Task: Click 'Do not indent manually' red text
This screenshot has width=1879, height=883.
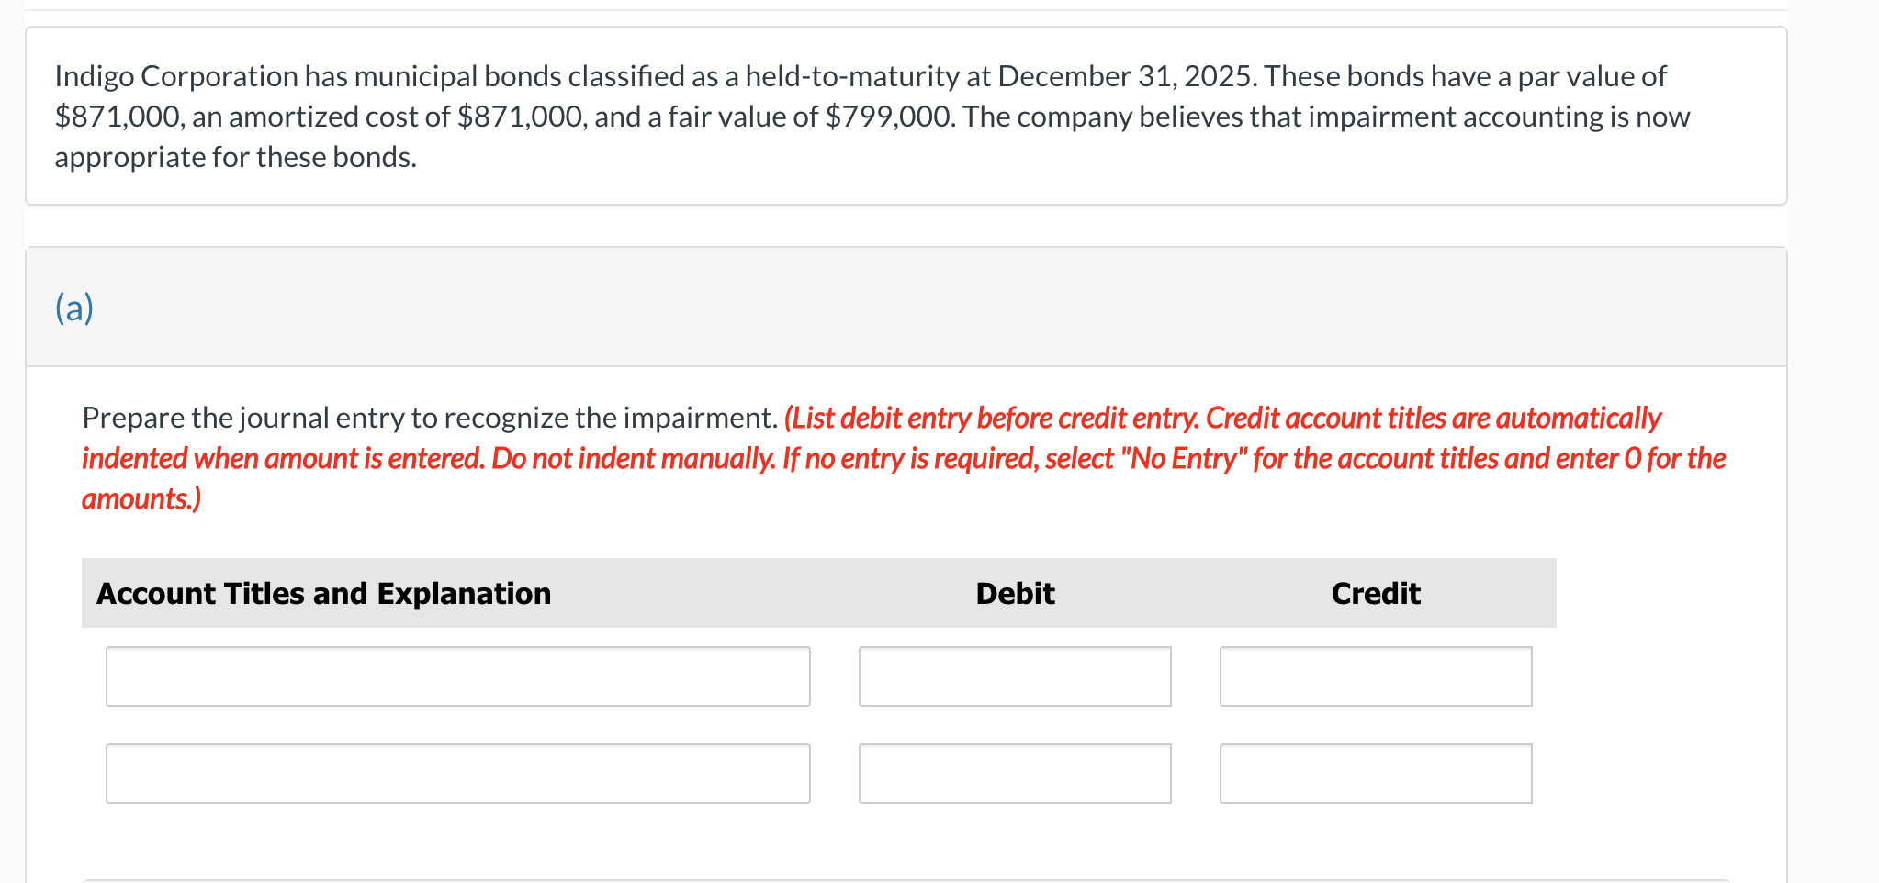Action: coord(634,459)
